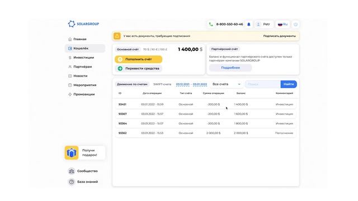Click the Найти search button
This screenshot has width=358, height=201.
pos(289,84)
